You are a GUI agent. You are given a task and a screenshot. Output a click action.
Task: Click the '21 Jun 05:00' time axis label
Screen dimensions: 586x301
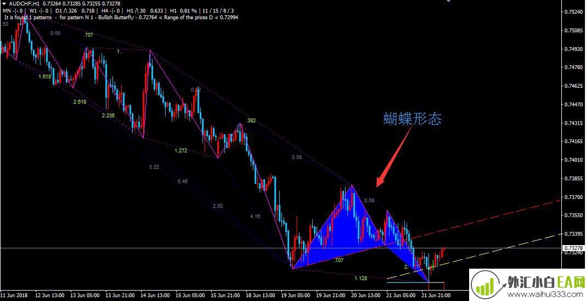tap(401, 296)
